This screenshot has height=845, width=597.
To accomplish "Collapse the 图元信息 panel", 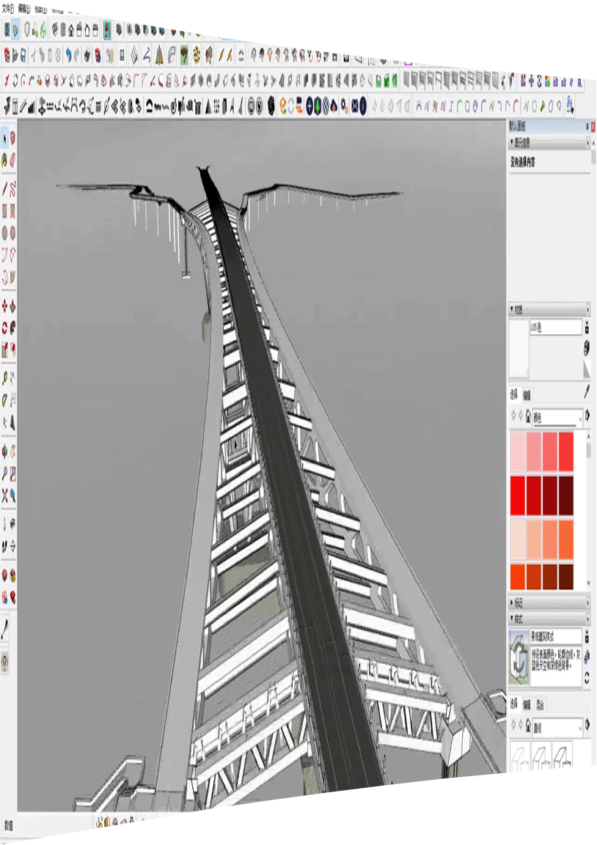I will pyautogui.click(x=512, y=142).
